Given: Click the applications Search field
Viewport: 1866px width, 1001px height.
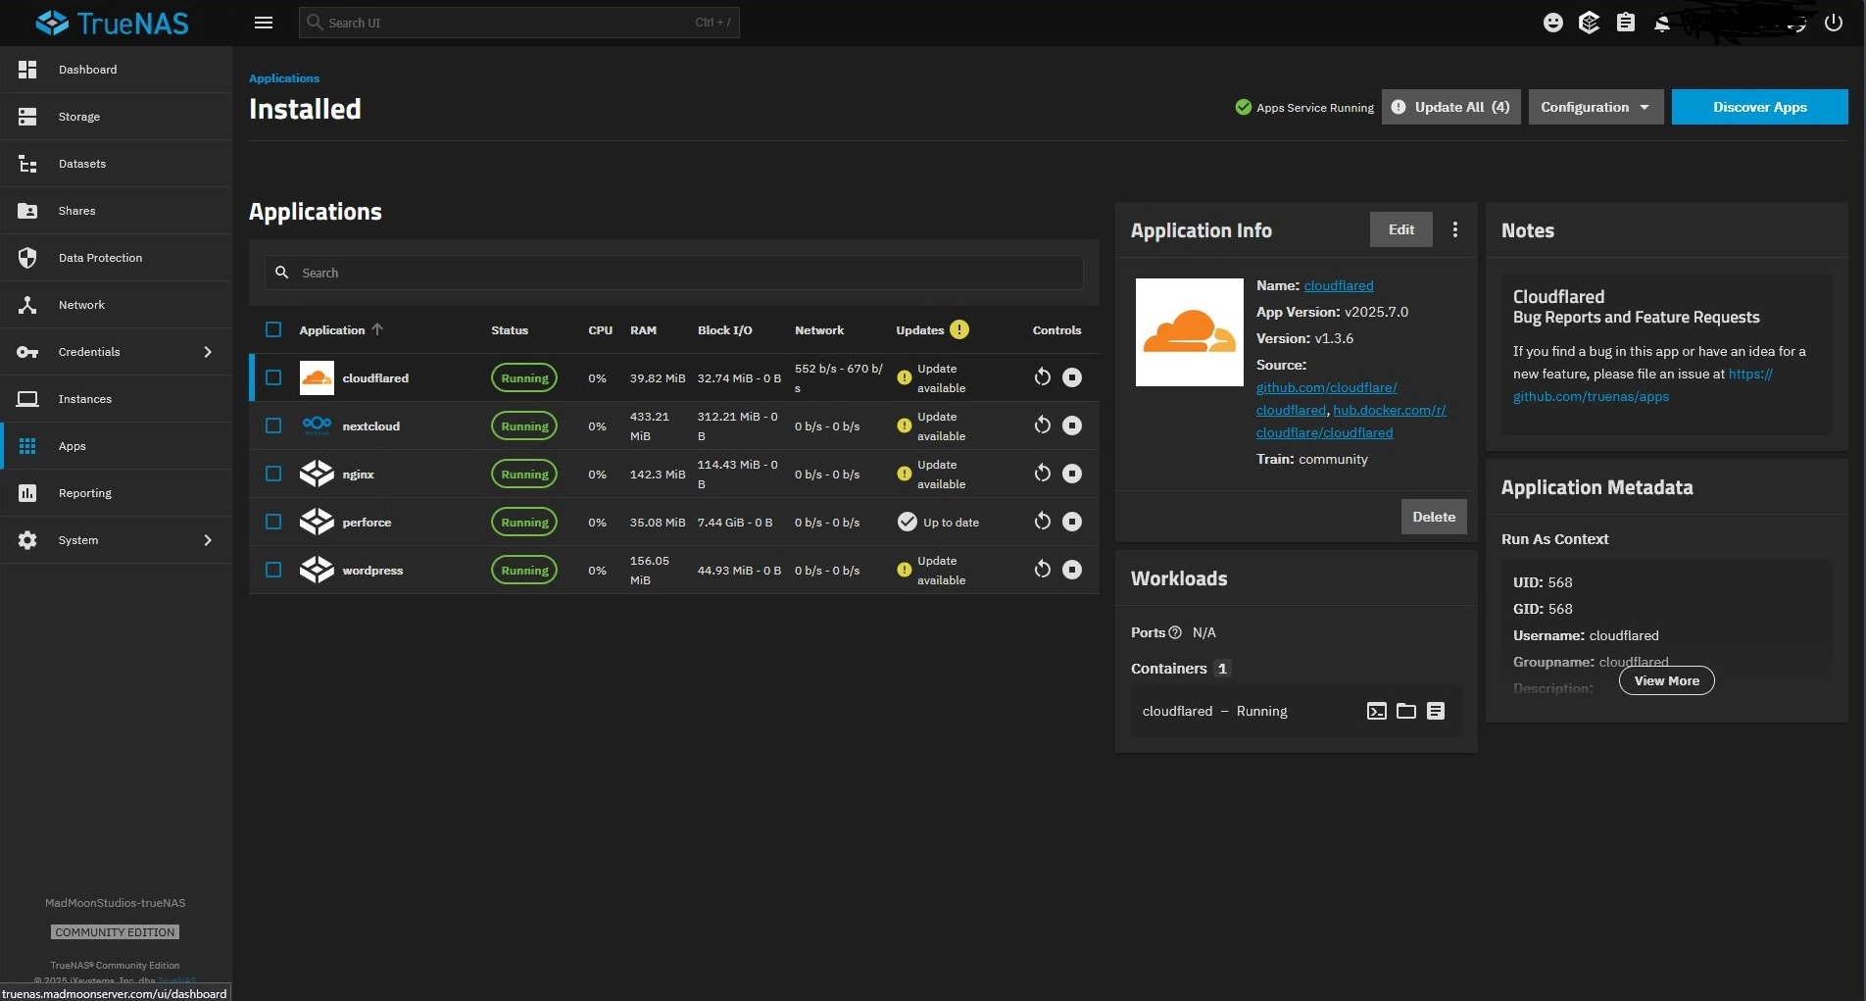Looking at the screenshot, I should (x=674, y=273).
